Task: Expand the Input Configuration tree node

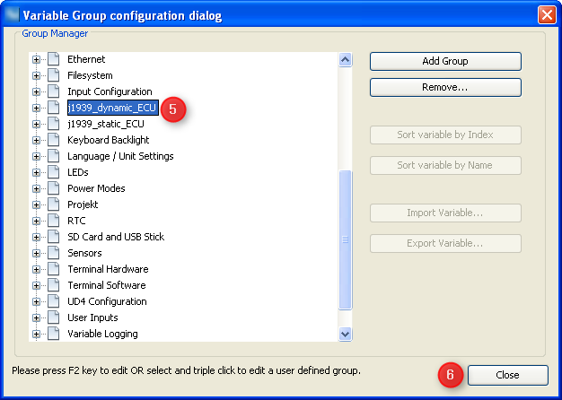Action: 37,91
